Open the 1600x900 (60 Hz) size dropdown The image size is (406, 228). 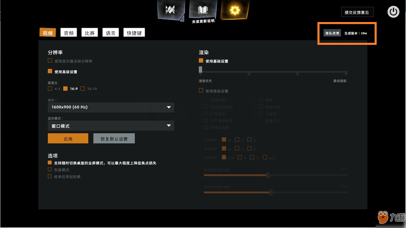(111, 107)
